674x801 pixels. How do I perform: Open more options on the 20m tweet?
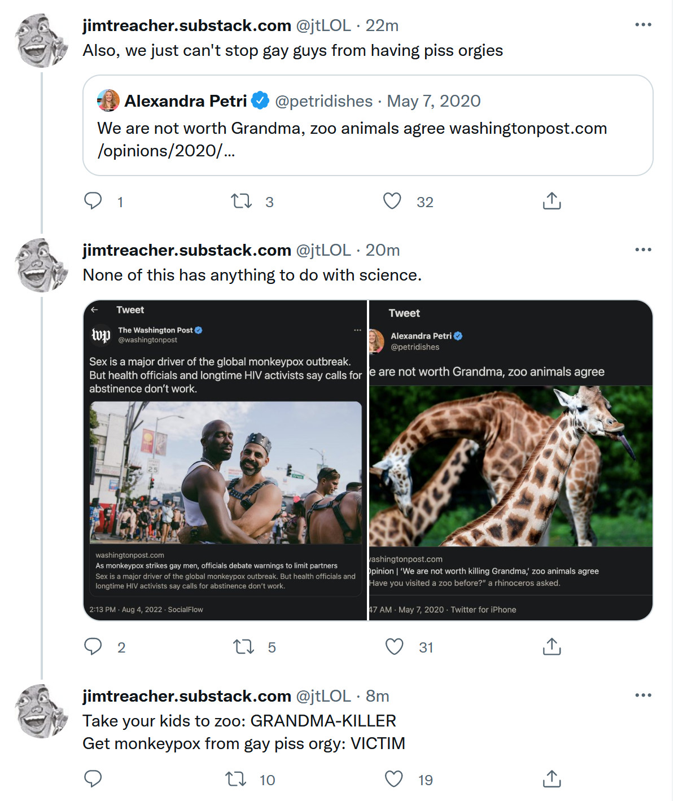click(x=643, y=250)
